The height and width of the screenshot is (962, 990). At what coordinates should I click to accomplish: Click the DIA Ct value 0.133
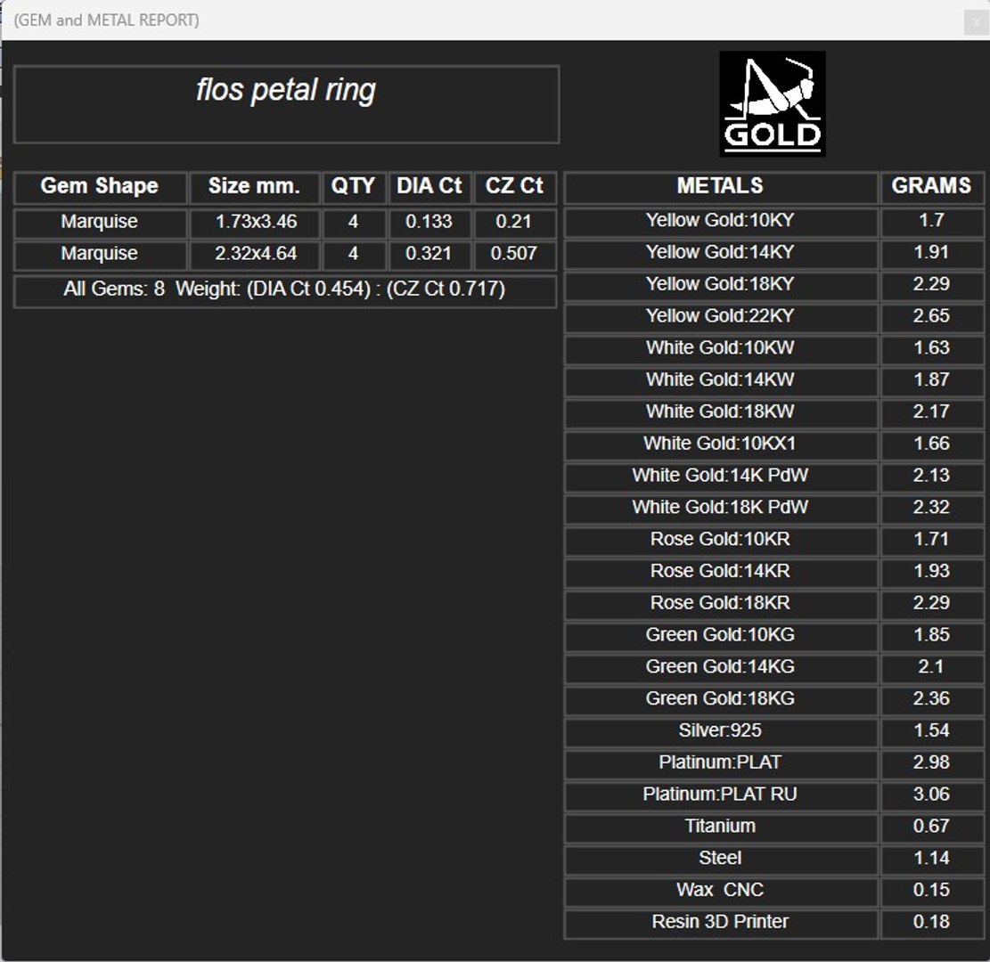pos(430,223)
